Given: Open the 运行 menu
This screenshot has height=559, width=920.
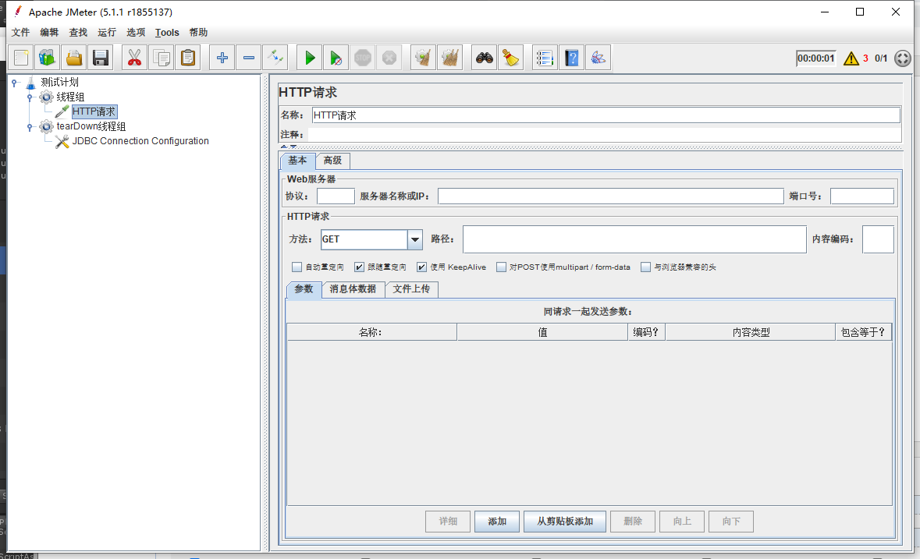Looking at the screenshot, I should pyautogui.click(x=107, y=32).
